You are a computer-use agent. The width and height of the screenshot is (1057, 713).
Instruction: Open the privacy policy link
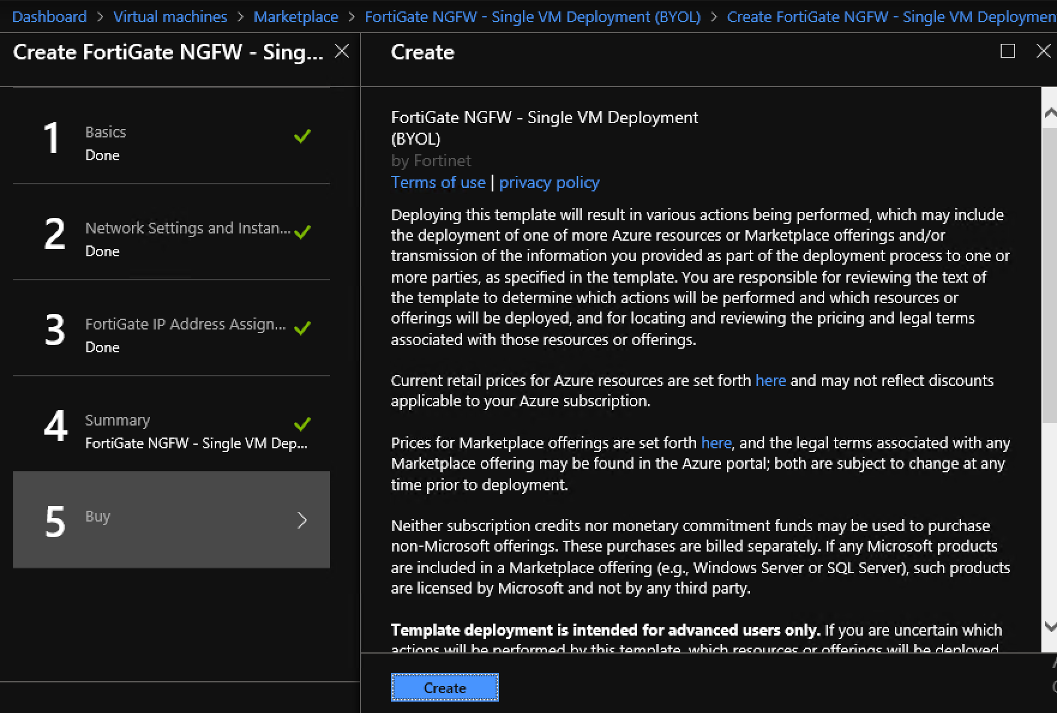click(549, 182)
